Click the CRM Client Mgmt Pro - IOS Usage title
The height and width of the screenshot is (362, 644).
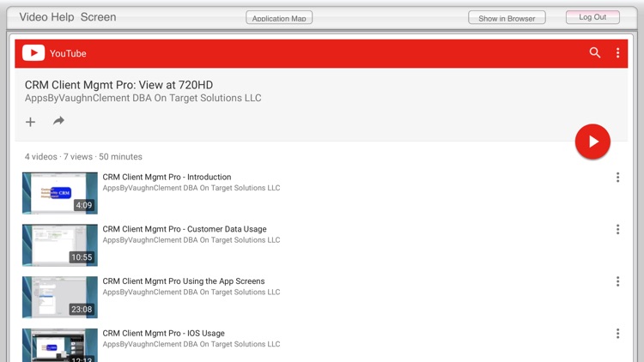pyautogui.click(x=163, y=334)
